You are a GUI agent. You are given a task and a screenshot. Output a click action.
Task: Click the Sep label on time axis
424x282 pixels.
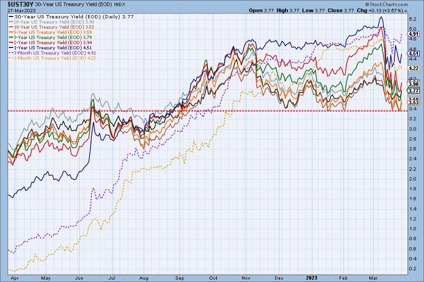179,278
